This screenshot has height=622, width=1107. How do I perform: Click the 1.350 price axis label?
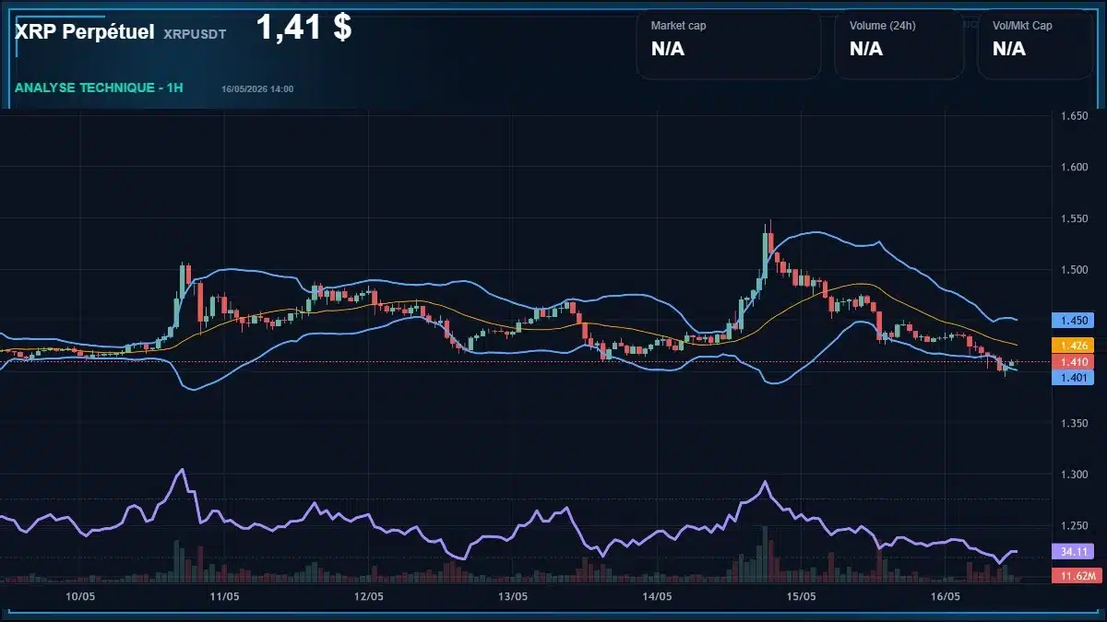coord(1073,423)
